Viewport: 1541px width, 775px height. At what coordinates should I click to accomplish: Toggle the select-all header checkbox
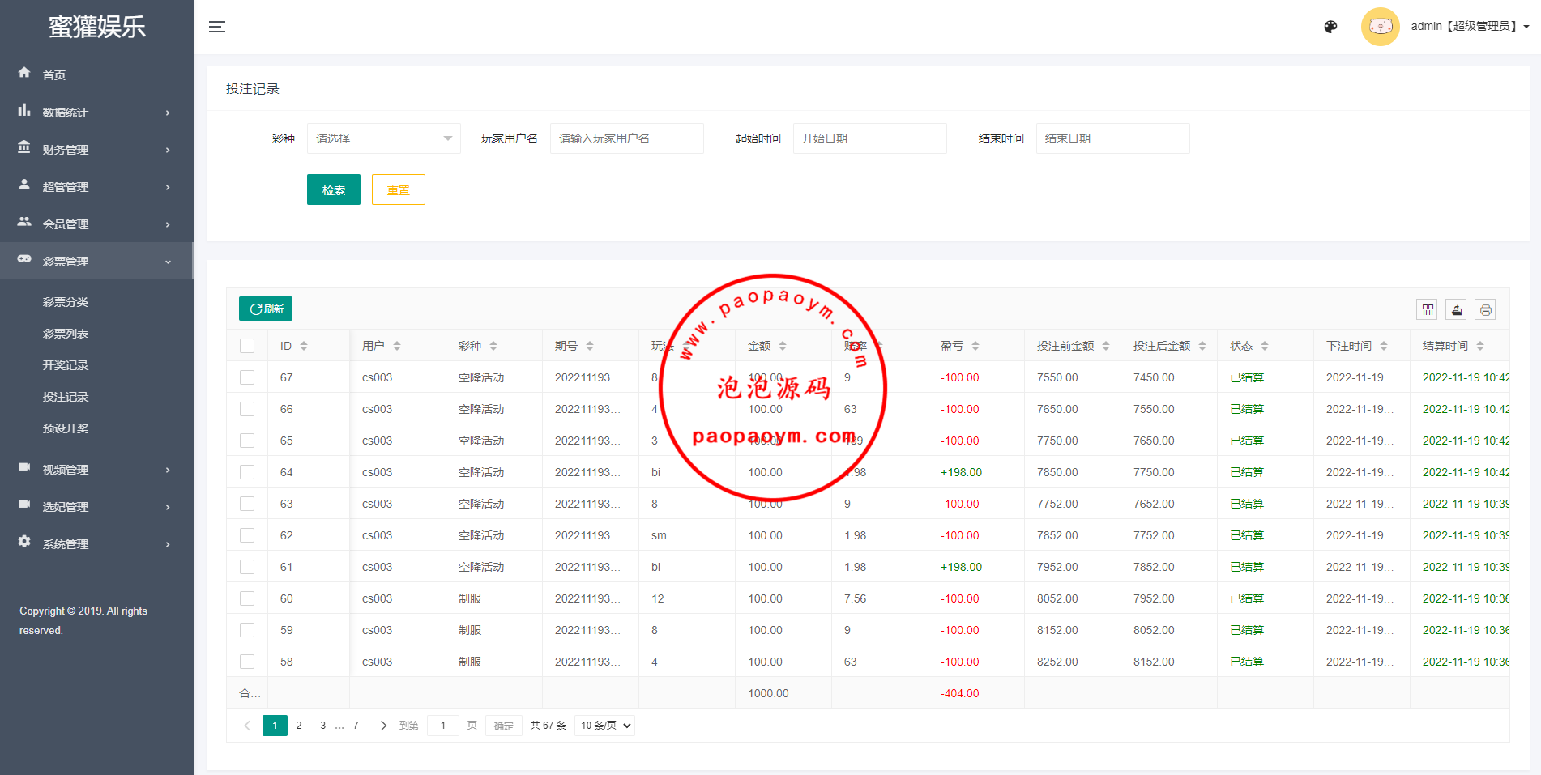tap(247, 346)
